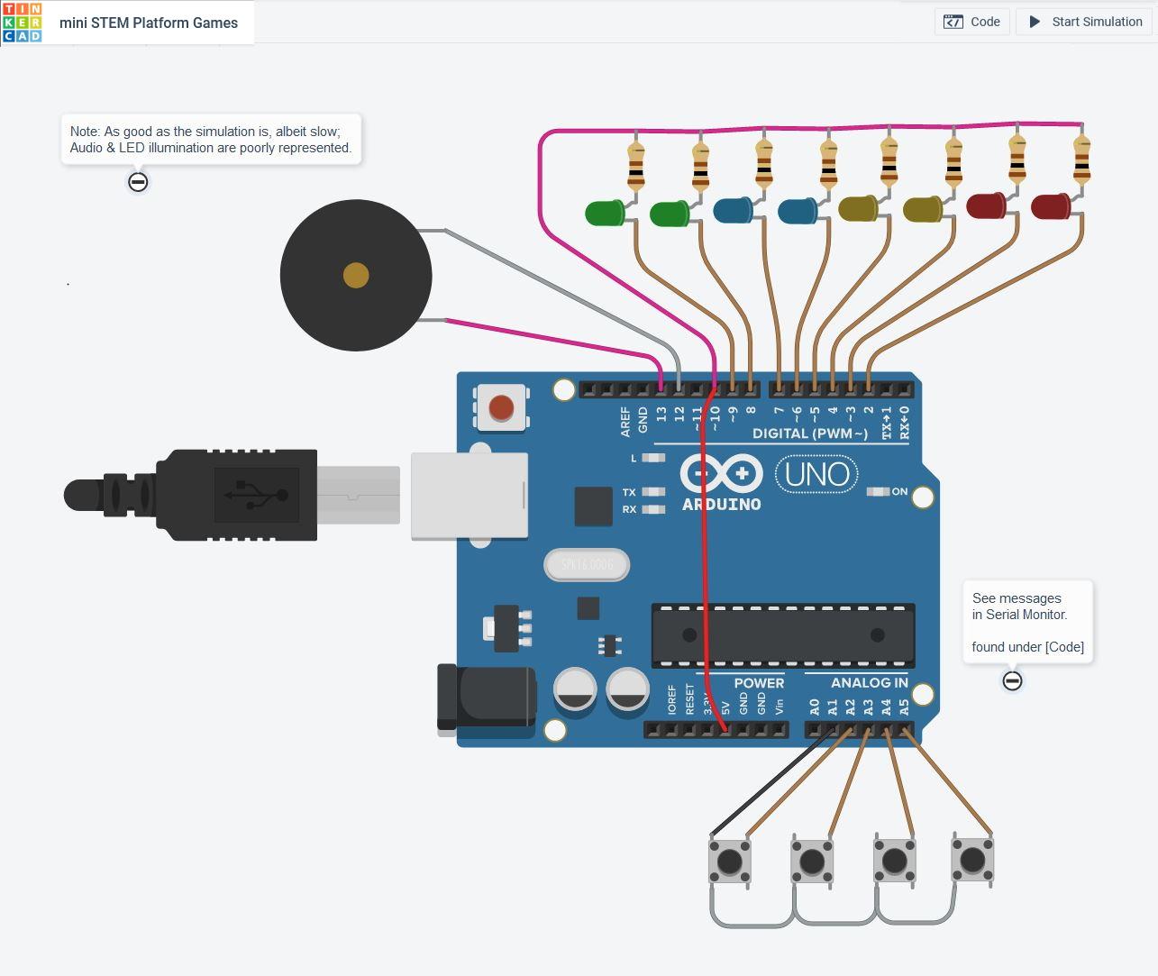
Task: Select the piezo buzzer component
Action: 356,275
